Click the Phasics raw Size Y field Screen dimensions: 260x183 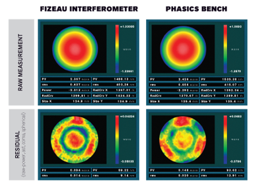point(222,101)
